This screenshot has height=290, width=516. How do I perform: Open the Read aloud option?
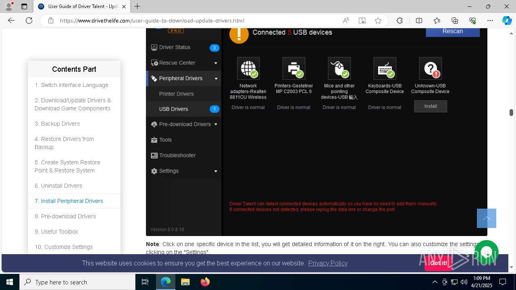[346, 21]
